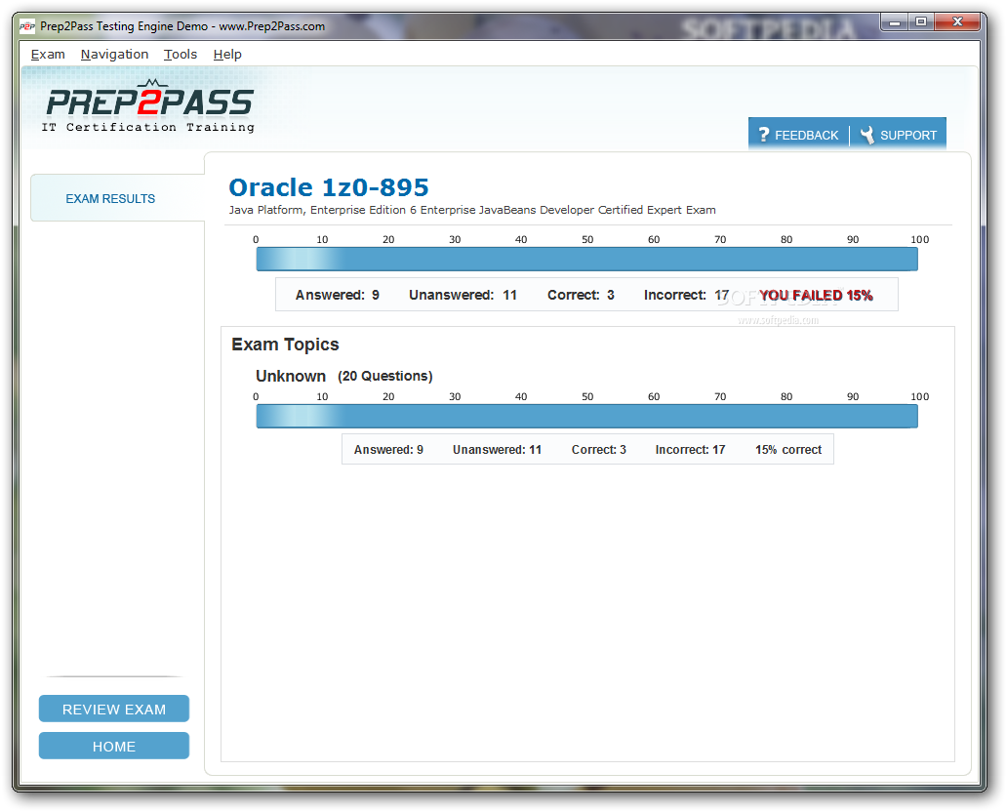Go to HOME button
Screen dimensions: 1007x812
point(113,746)
